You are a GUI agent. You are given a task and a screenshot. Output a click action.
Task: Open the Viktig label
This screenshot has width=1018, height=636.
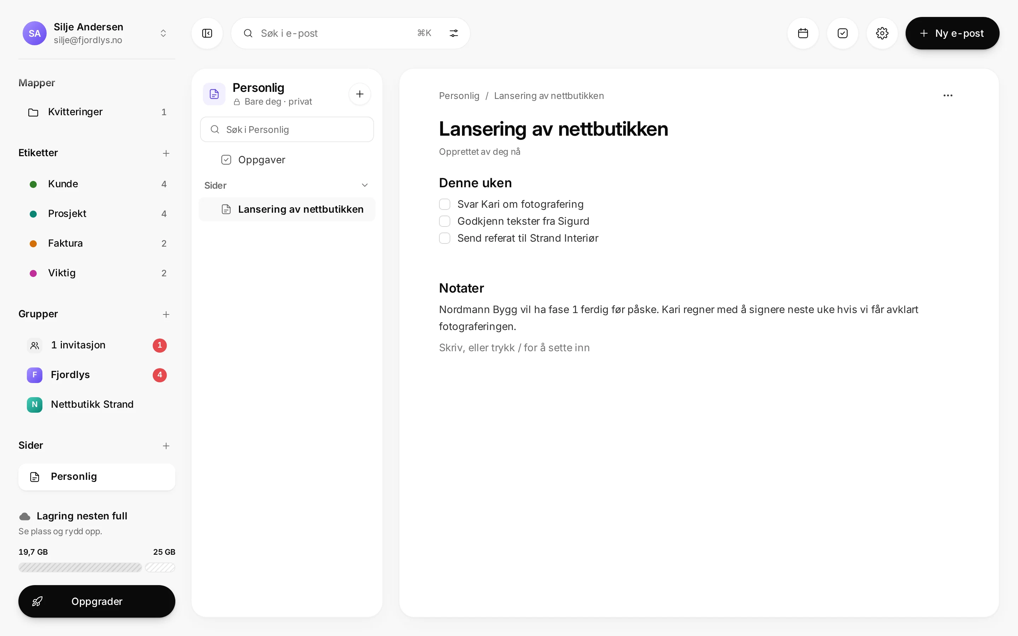point(97,273)
